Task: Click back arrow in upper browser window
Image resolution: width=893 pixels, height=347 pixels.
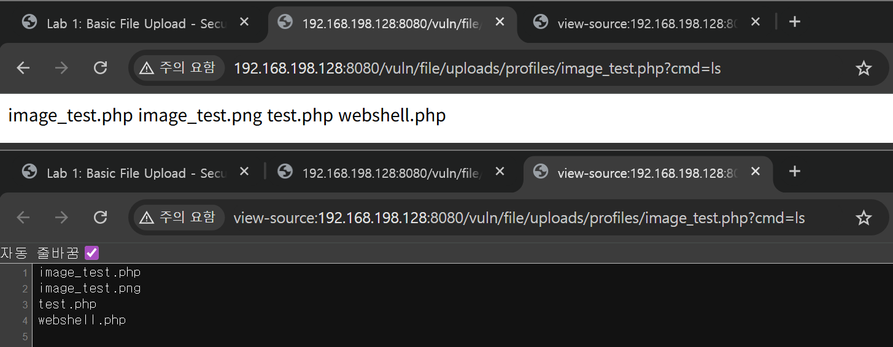Action: click(x=23, y=68)
